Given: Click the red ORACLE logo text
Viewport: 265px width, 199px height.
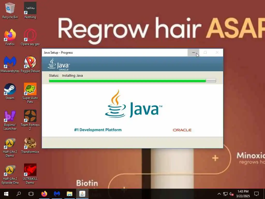Looking at the screenshot, I should pyautogui.click(x=182, y=130).
